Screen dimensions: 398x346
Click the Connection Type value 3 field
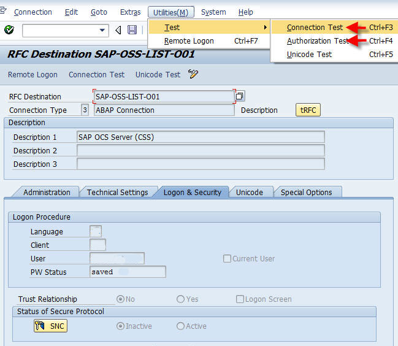(85, 110)
